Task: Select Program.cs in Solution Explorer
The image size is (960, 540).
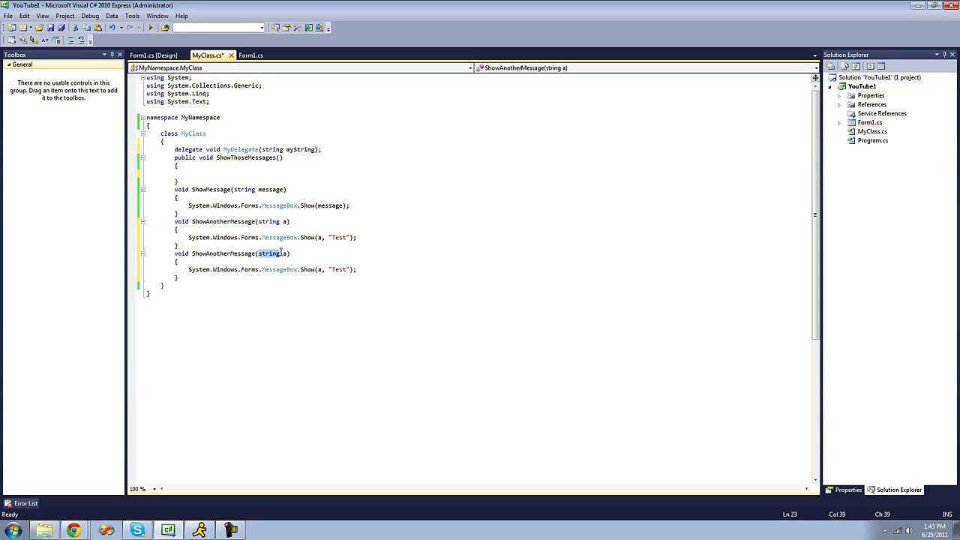Action: (x=873, y=141)
